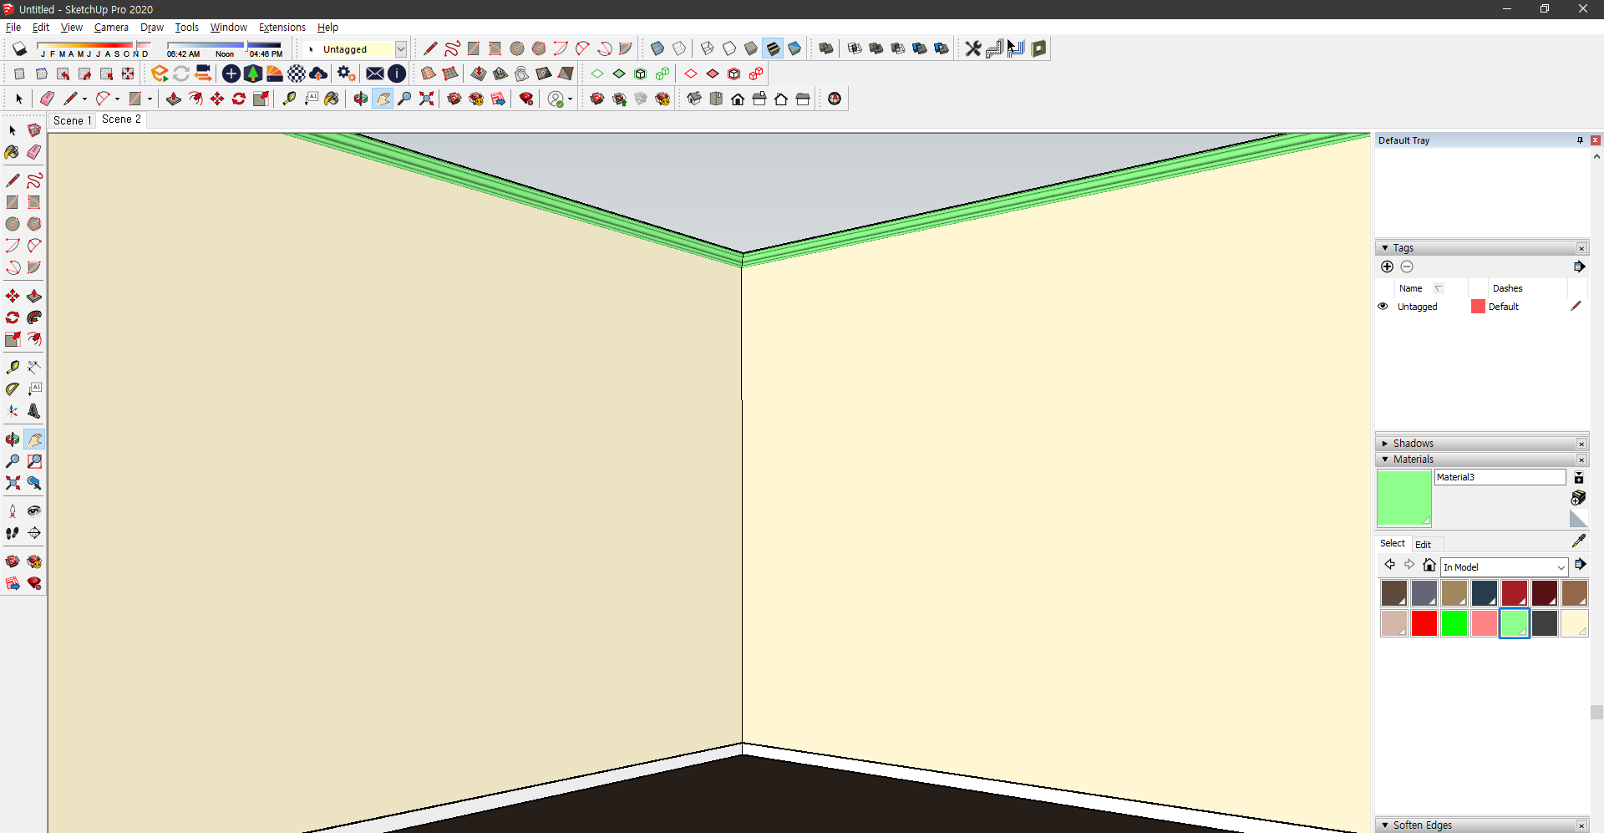Add a new tag with plus icon
The height and width of the screenshot is (833, 1604).
[1388, 267]
